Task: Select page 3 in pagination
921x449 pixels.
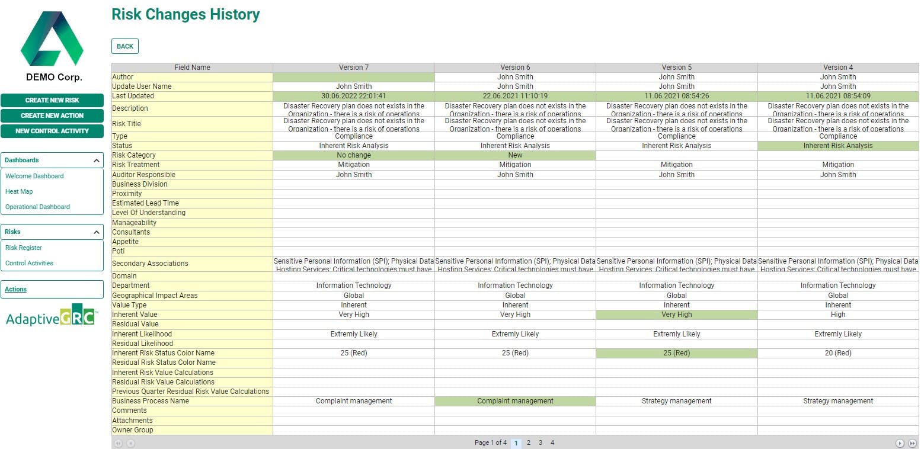Action: coord(541,443)
